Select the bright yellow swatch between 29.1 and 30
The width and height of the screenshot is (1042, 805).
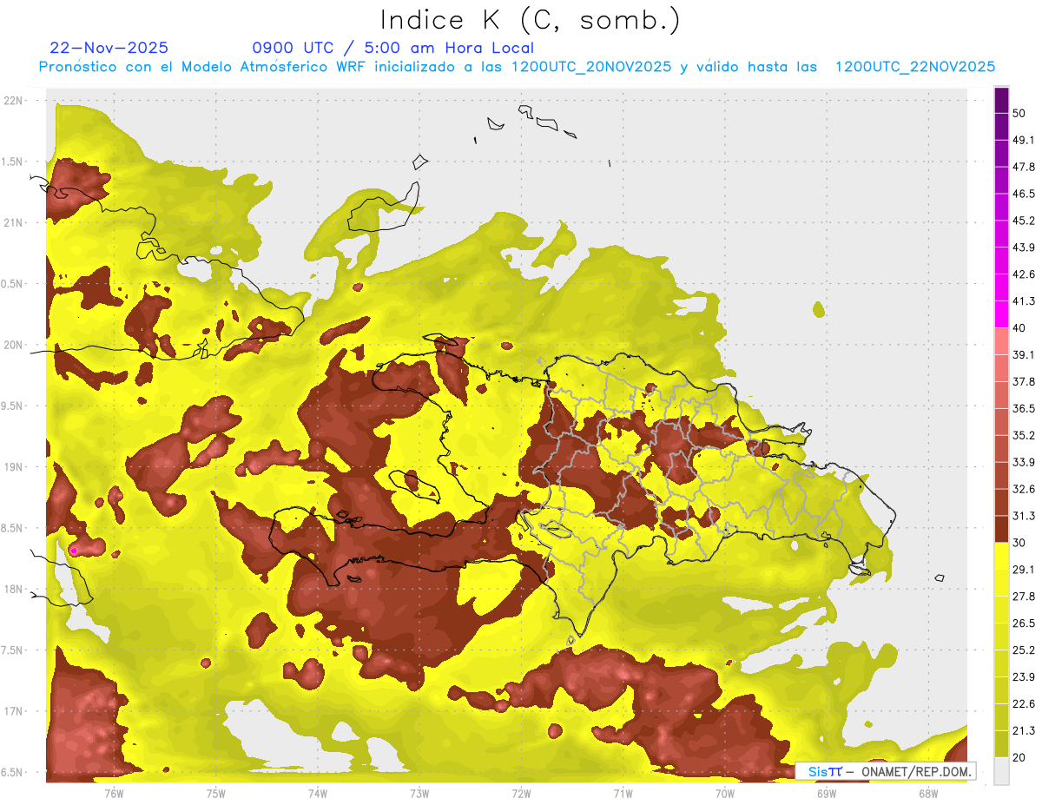[1002, 556]
